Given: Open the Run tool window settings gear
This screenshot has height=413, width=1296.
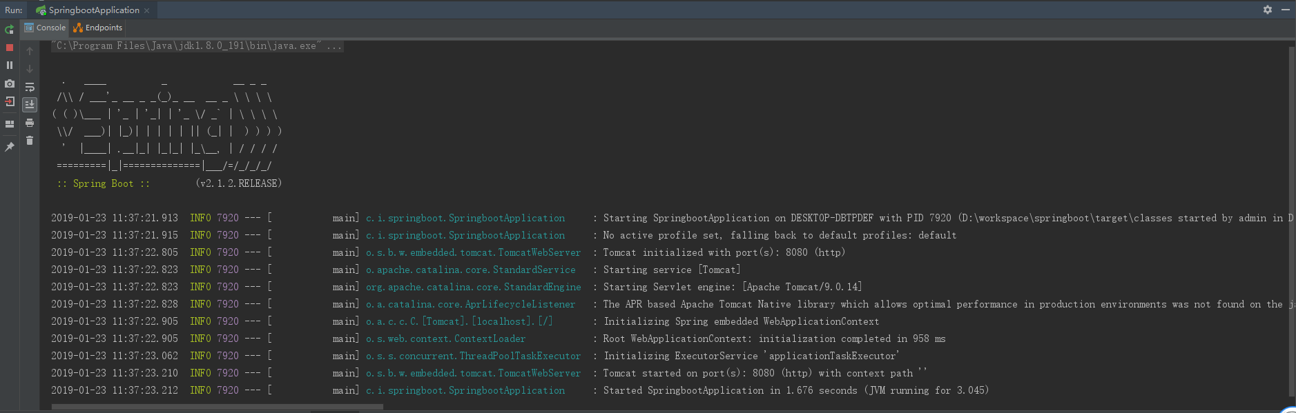Looking at the screenshot, I should [1268, 10].
